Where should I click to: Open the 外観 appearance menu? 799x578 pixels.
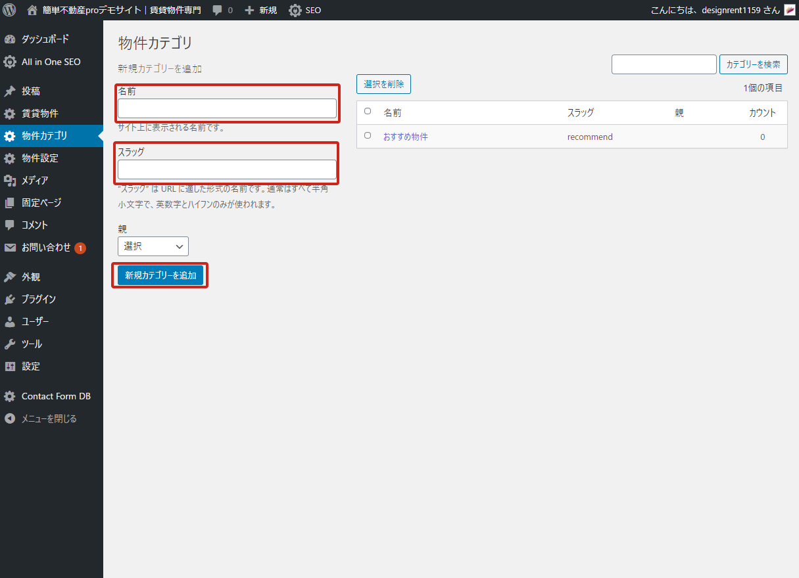[31, 277]
